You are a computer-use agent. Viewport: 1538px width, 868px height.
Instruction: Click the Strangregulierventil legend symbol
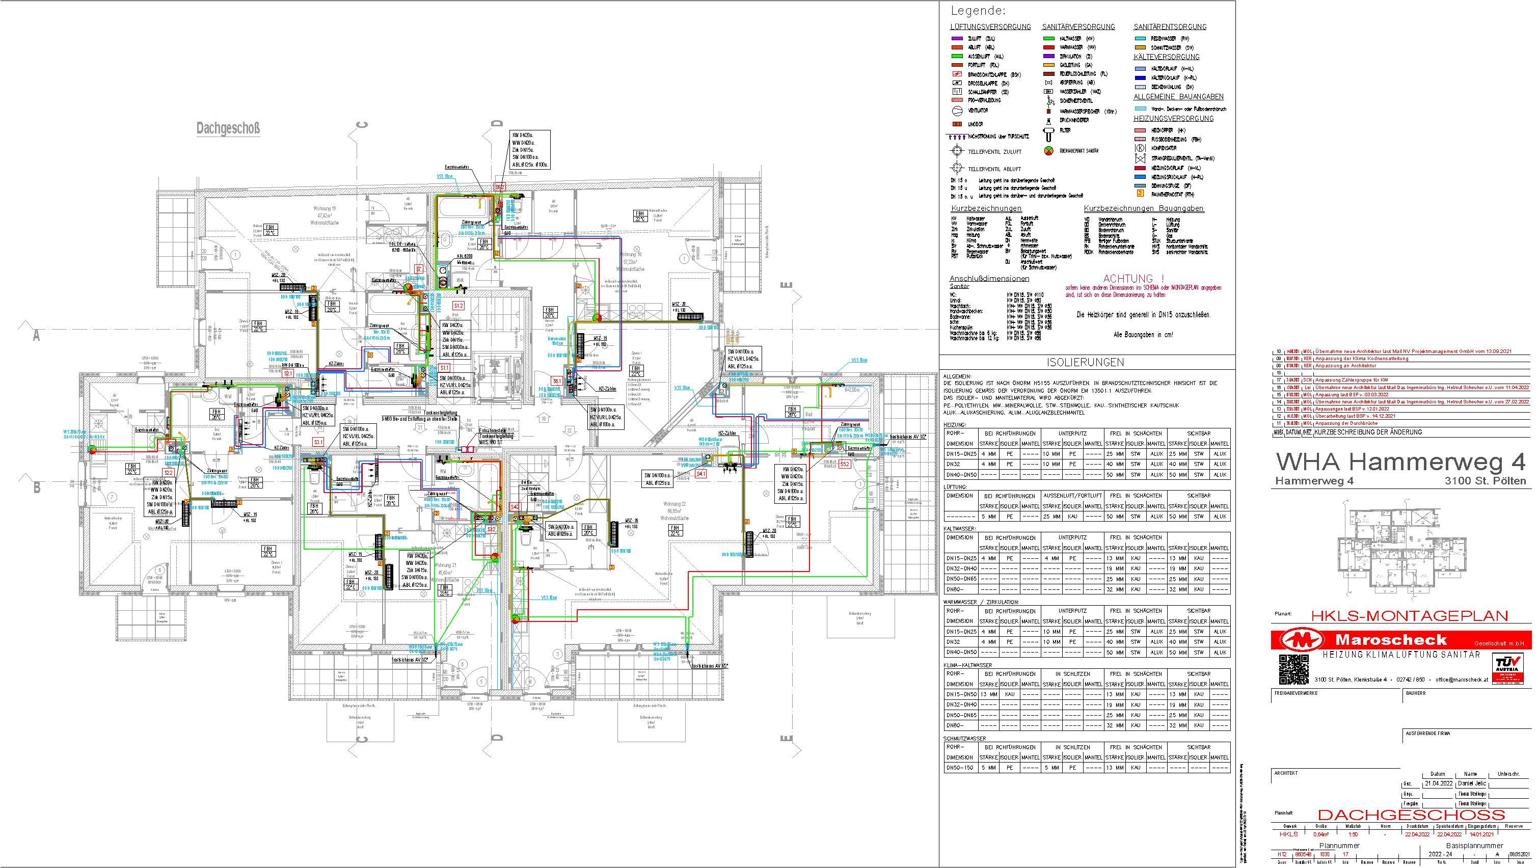[1139, 159]
